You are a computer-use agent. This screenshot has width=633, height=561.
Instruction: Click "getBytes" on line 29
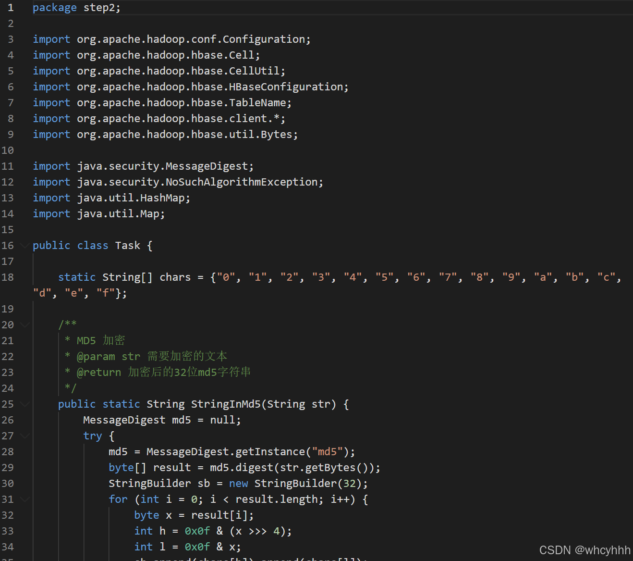tap(330, 468)
